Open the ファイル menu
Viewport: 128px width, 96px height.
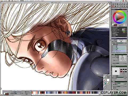pos(5,1)
